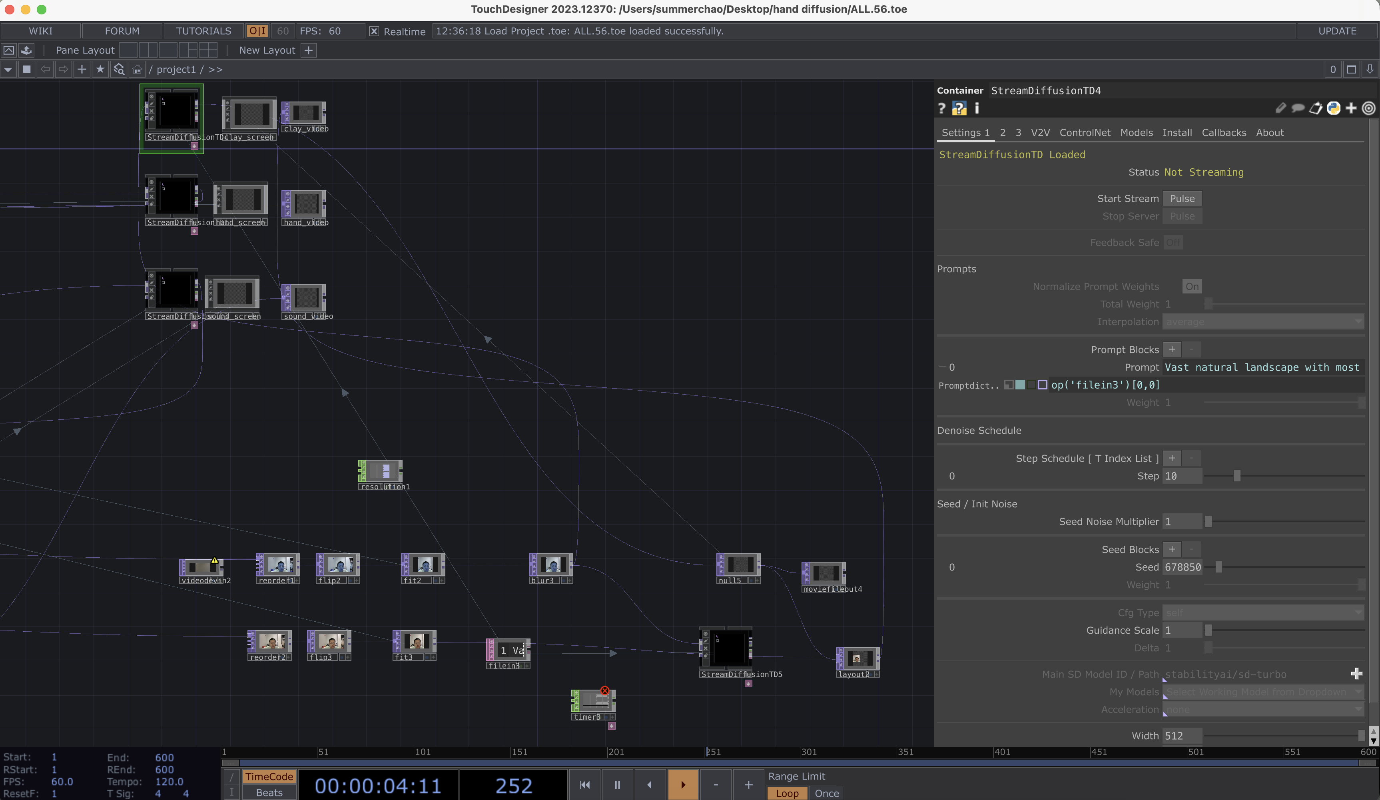Viewport: 1380px width, 800px height.
Task: Toggle Normalize Prompt Weights On button
Action: (1192, 286)
